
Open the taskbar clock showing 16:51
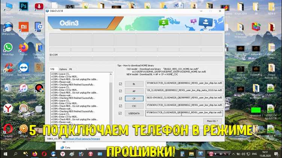tap(265, 154)
